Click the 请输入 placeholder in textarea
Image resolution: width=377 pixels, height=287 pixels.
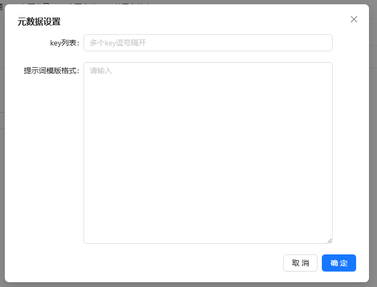[101, 71]
